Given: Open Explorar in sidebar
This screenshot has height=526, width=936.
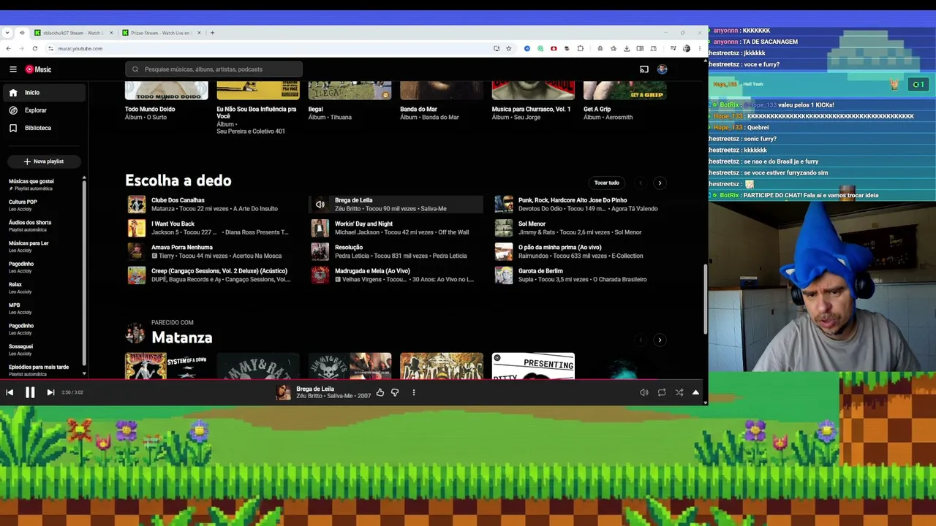Looking at the screenshot, I should pos(44,110).
